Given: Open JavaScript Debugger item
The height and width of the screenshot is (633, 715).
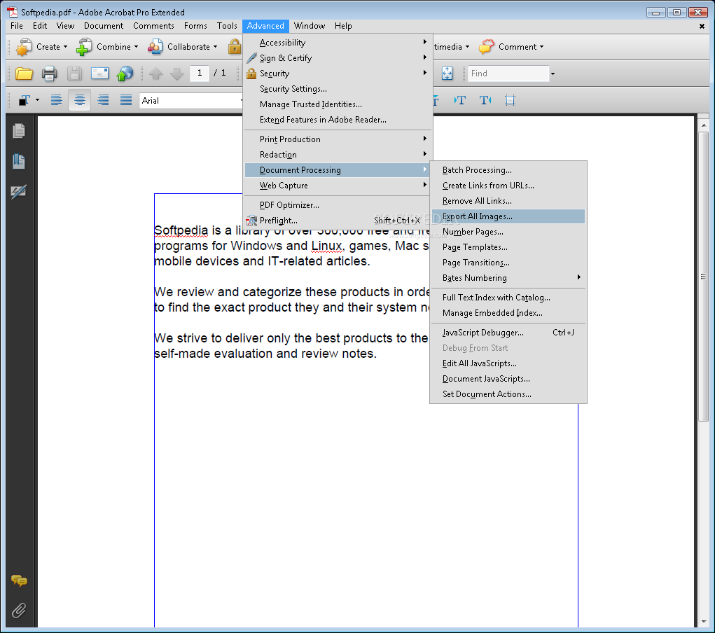Looking at the screenshot, I should click(508, 333).
